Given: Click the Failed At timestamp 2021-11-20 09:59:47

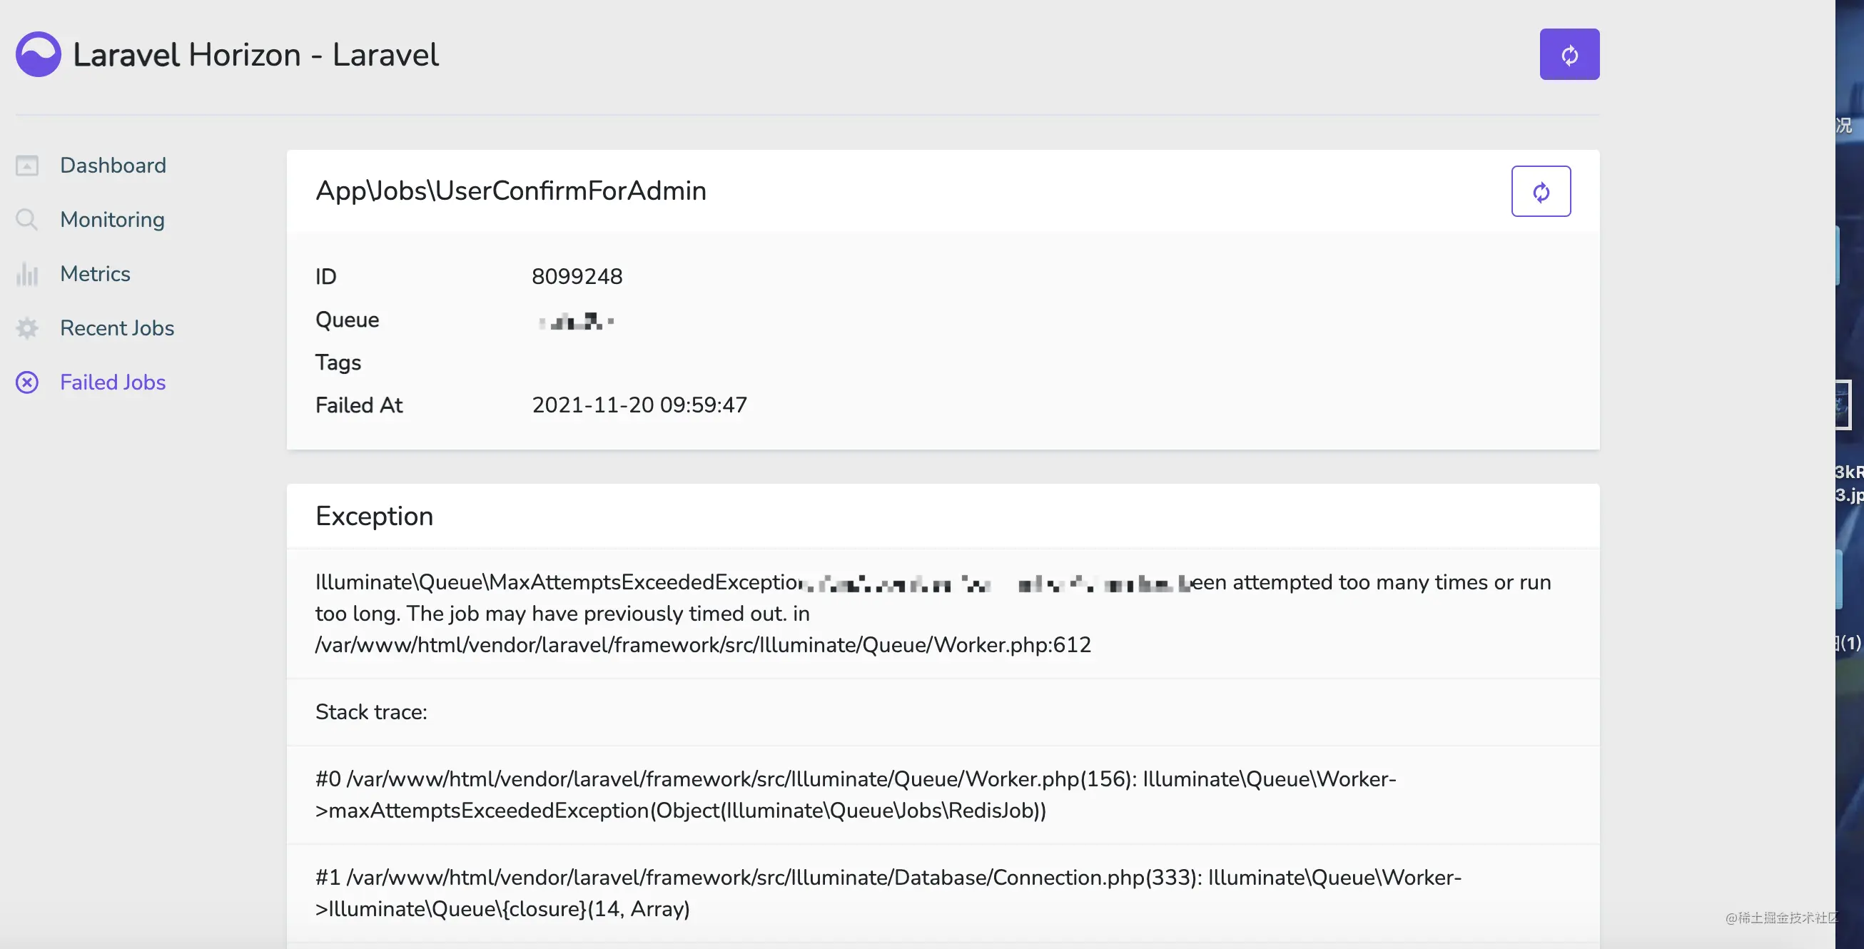Looking at the screenshot, I should (x=639, y=405).
